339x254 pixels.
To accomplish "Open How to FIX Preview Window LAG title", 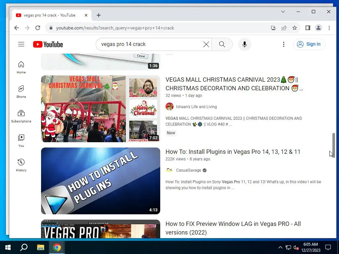I will point(233,228).
